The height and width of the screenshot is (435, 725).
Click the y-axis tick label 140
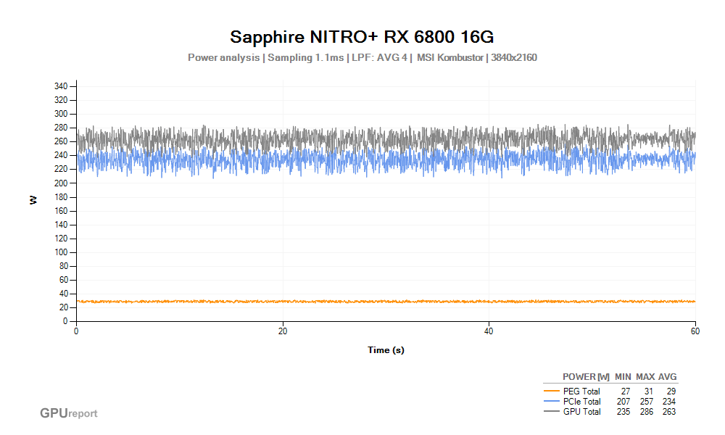point(61,225)
